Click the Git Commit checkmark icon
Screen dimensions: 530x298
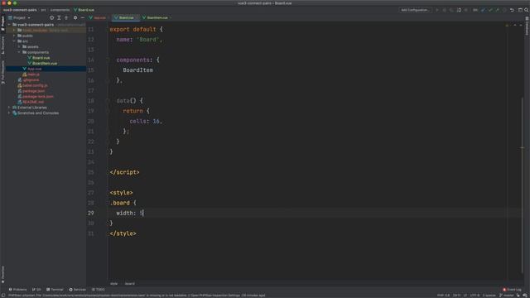pos(490,10)
